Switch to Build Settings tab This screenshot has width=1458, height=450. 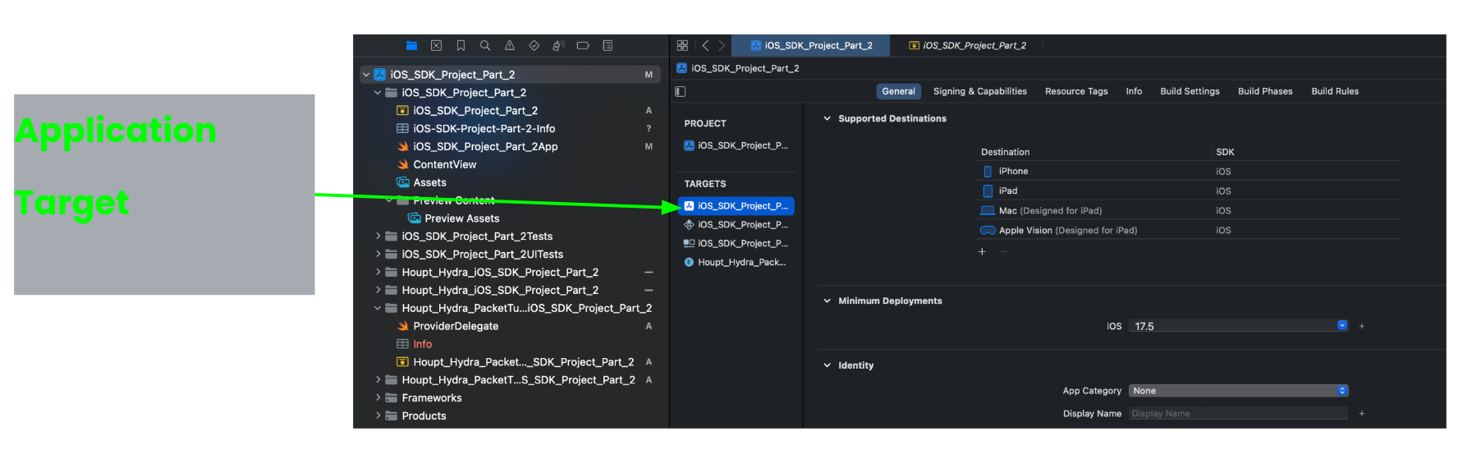click(x=1190, y=92)
